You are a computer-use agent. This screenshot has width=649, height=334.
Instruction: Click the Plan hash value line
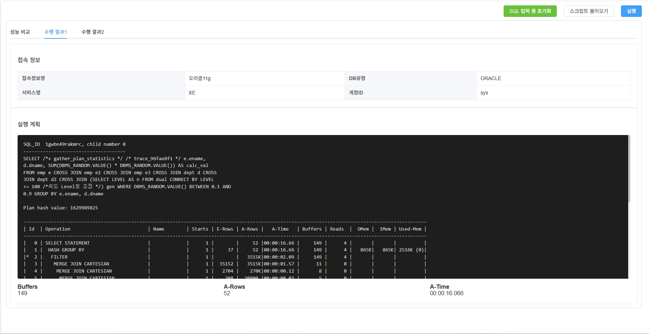[x=61, y=208]
